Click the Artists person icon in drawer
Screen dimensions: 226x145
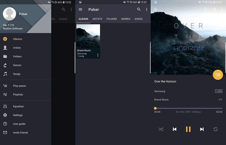point(5,48)
